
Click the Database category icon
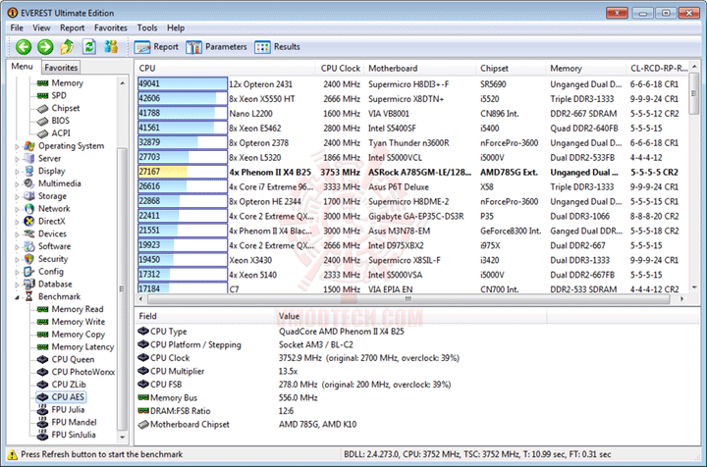29,285
